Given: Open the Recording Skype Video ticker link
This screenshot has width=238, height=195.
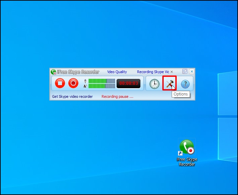Looking at the screenshot, I should (x=153, y=72).
